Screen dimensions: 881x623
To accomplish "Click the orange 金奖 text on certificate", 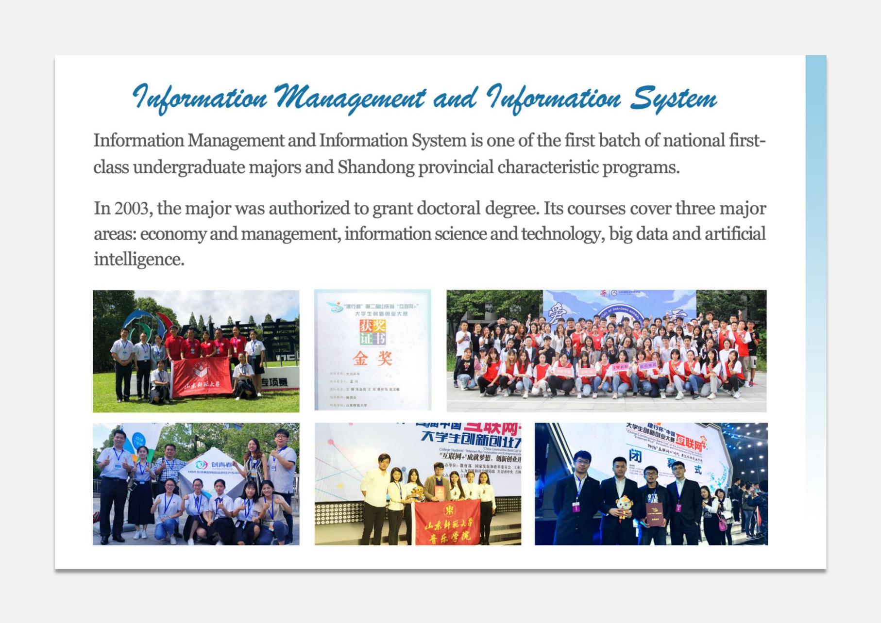I will tap(373, 359).
